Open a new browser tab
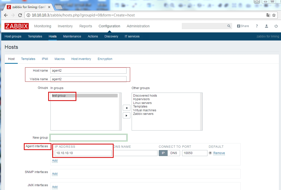This screenshot has width=281, height=190. [x=58, y=7]
